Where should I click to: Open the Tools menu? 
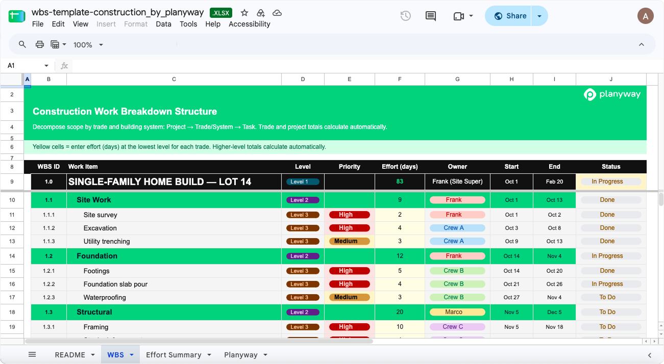(x=188, y=24)
